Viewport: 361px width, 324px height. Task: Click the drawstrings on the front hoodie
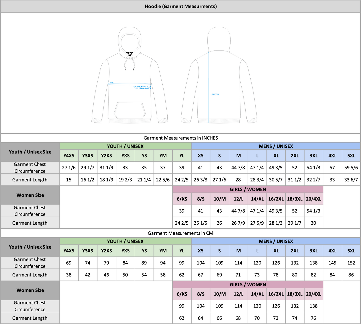coord(130,63)
